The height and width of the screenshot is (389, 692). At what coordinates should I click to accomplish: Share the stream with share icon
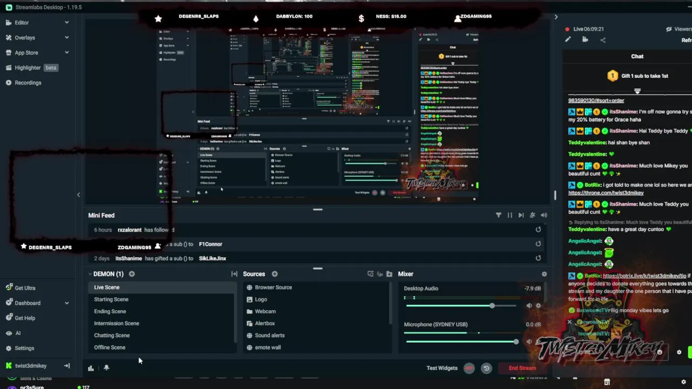point(603,39)
